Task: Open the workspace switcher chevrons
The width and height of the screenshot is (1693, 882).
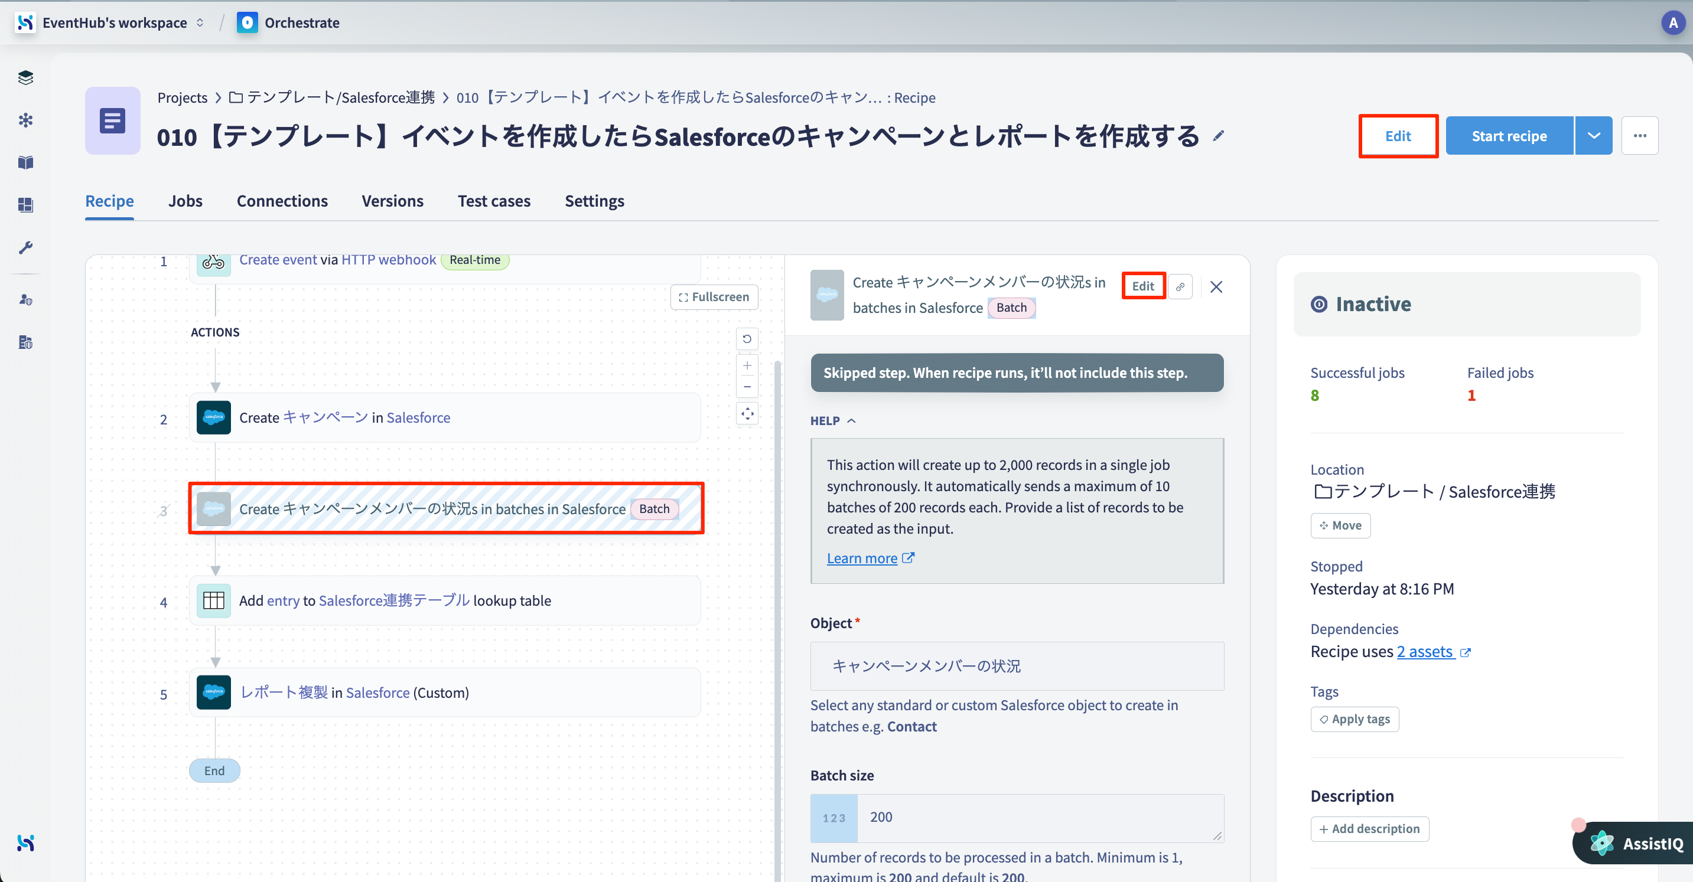Action: pos(200,22)
